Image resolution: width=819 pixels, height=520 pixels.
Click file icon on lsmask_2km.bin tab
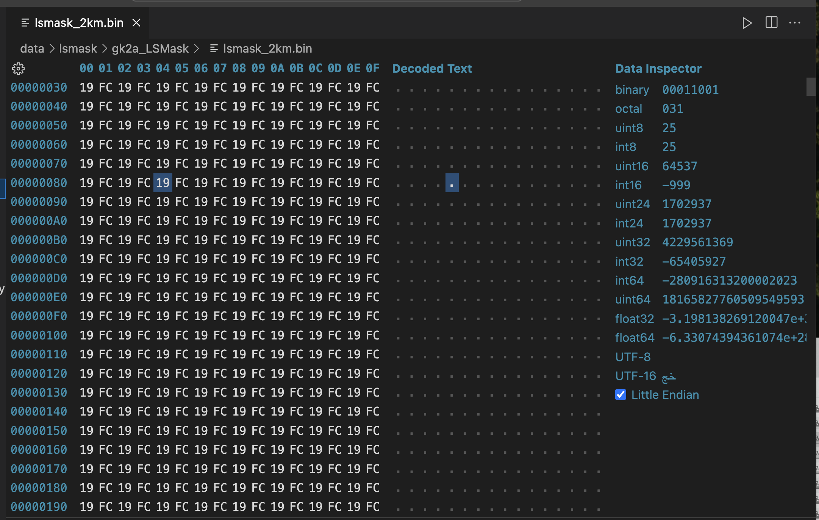pyautogui.click(x=25, y=23)
